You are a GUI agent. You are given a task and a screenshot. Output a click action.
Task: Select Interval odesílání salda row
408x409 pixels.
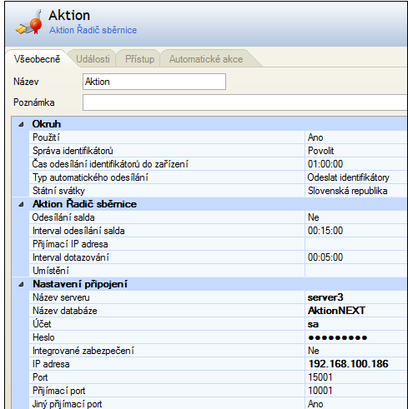pyautogui.click(x=218, y=231)
